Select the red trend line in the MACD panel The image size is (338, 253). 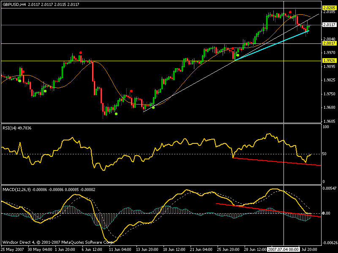[x=268, y=210]
